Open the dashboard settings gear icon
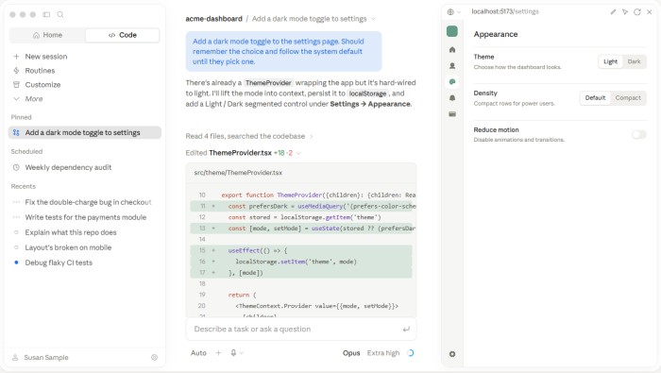 tap(452, 354)
